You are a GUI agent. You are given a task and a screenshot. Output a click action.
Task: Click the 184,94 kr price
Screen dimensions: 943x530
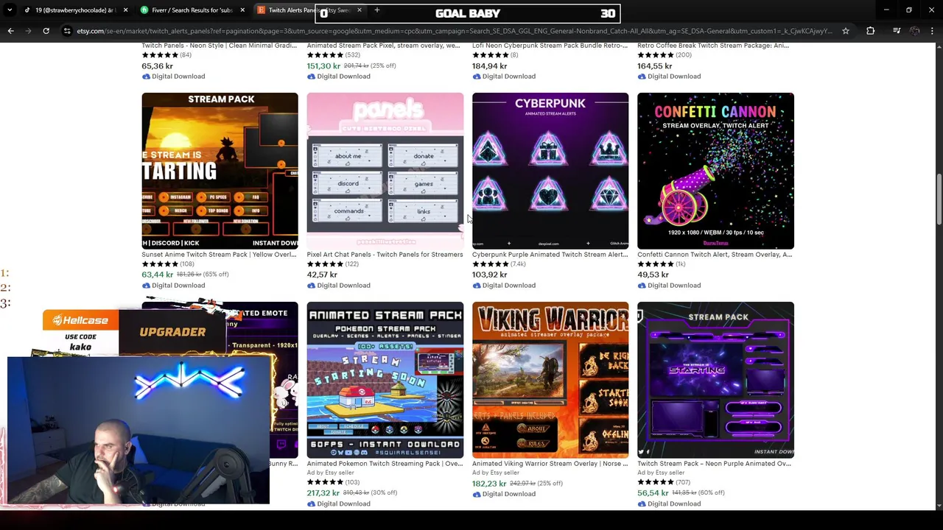[489, 66]
